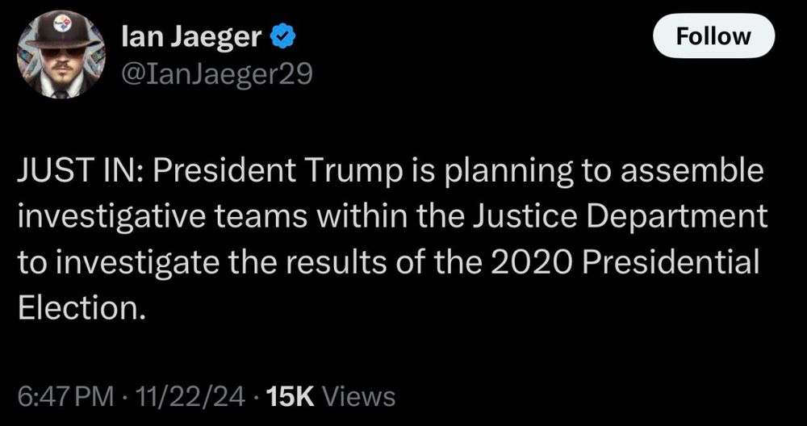
Task: Click the 6:47 PM timestamp
Action: (x=65, y=397)
